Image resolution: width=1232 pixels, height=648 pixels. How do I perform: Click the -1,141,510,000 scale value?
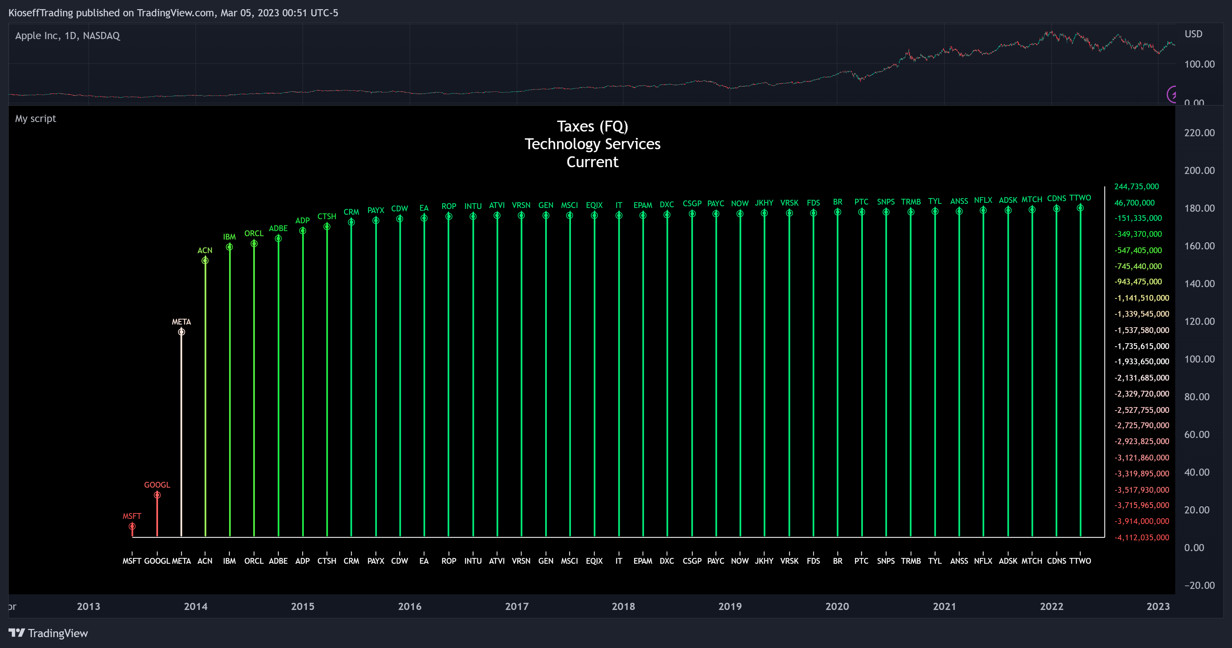[x=1142, y=298]
